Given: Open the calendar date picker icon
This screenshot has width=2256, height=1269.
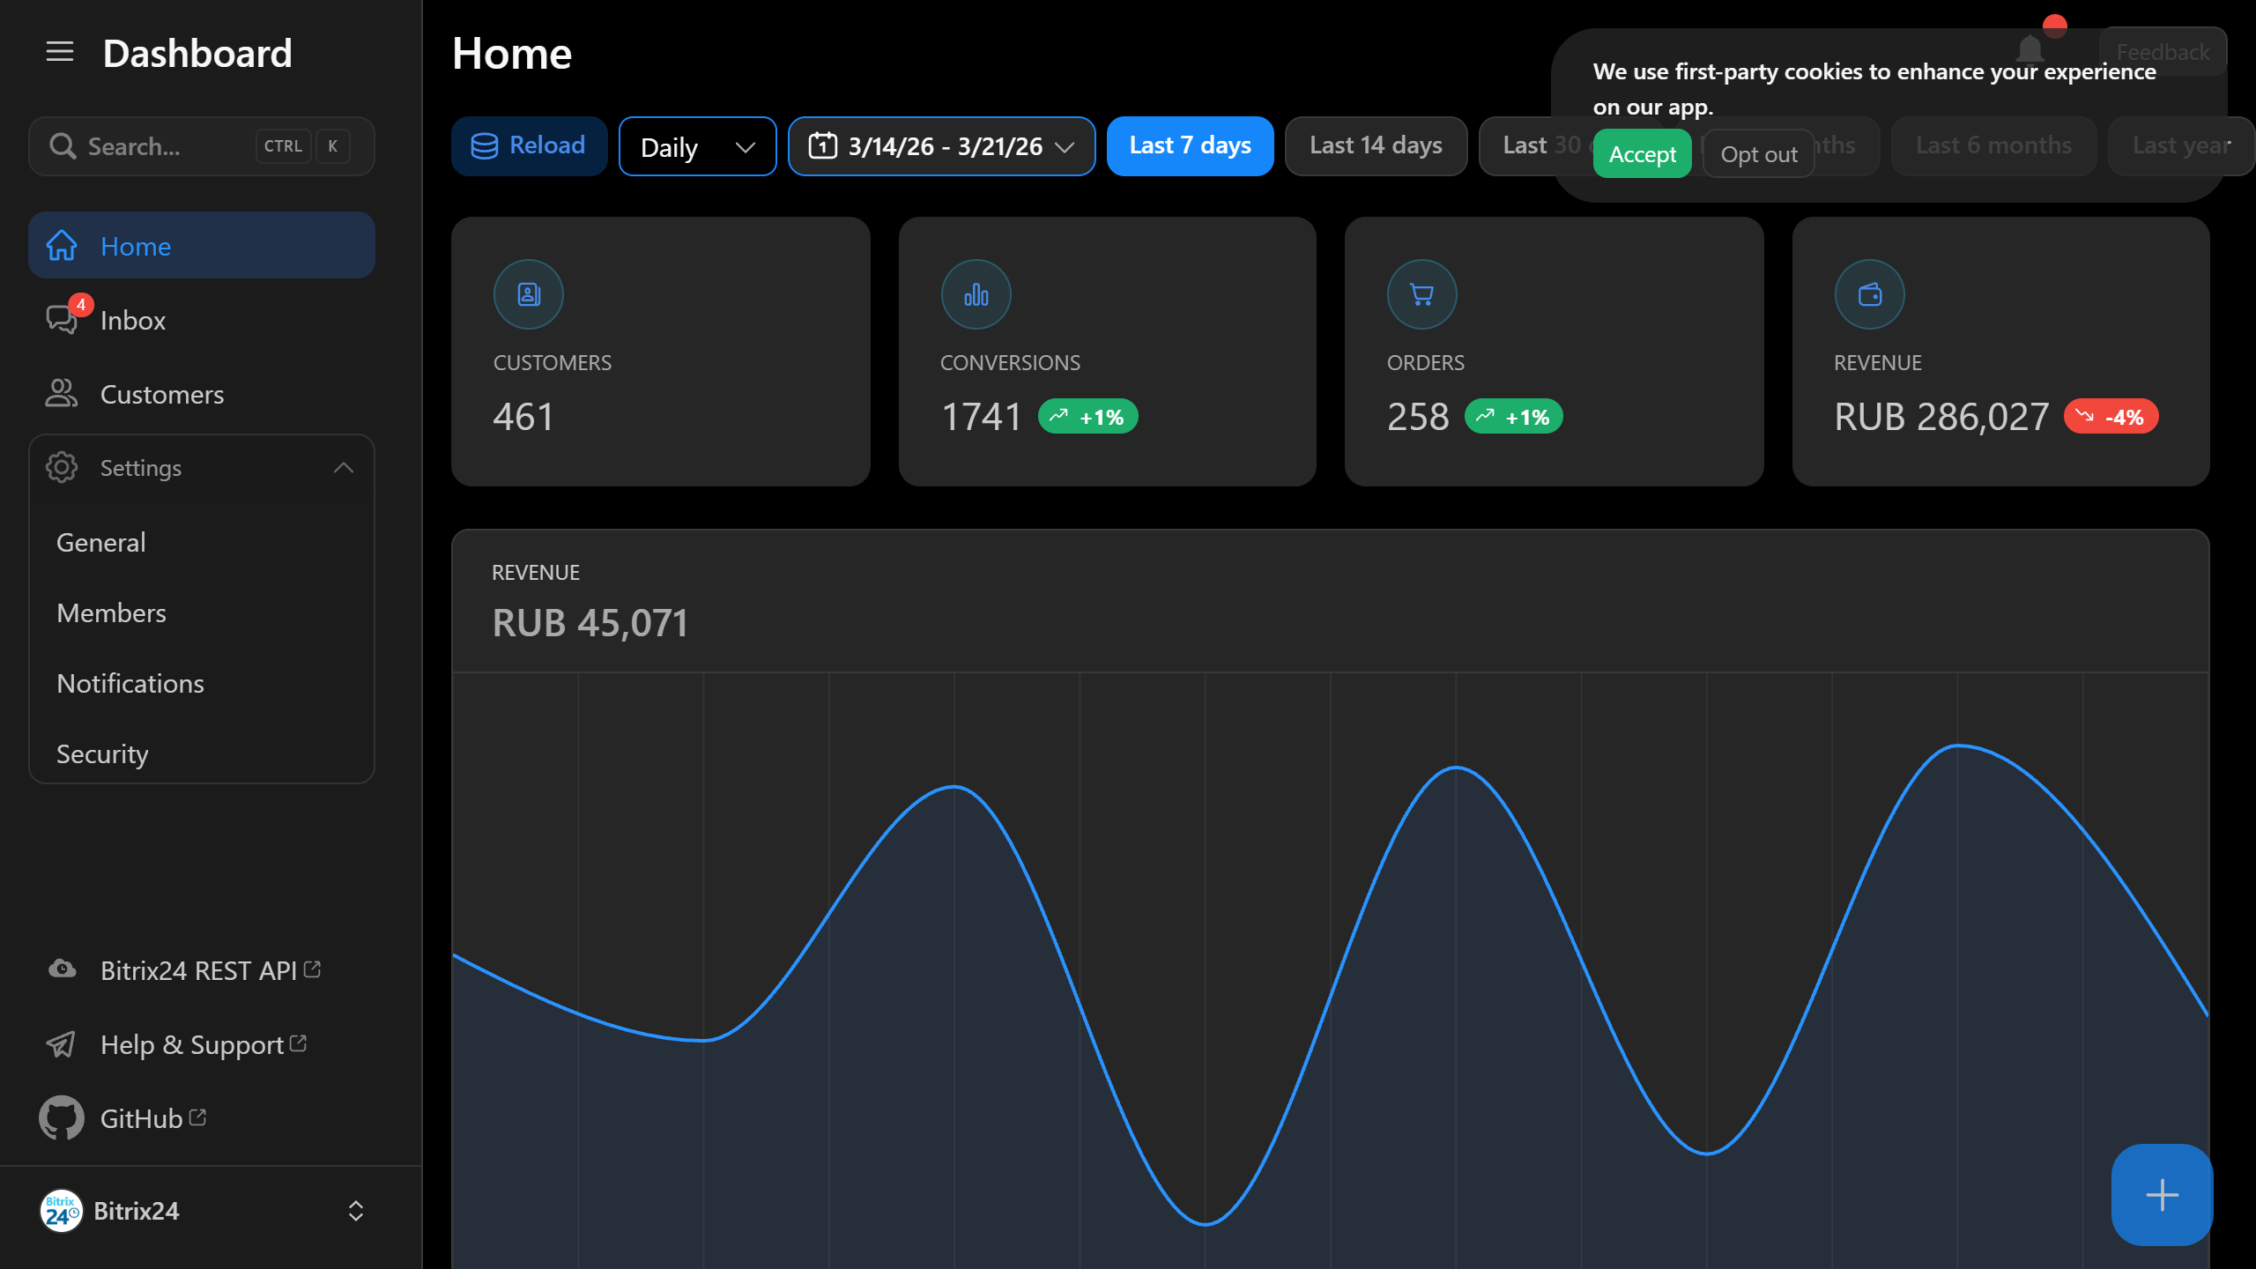Looking at the screenshot, I should click(822, 146).
